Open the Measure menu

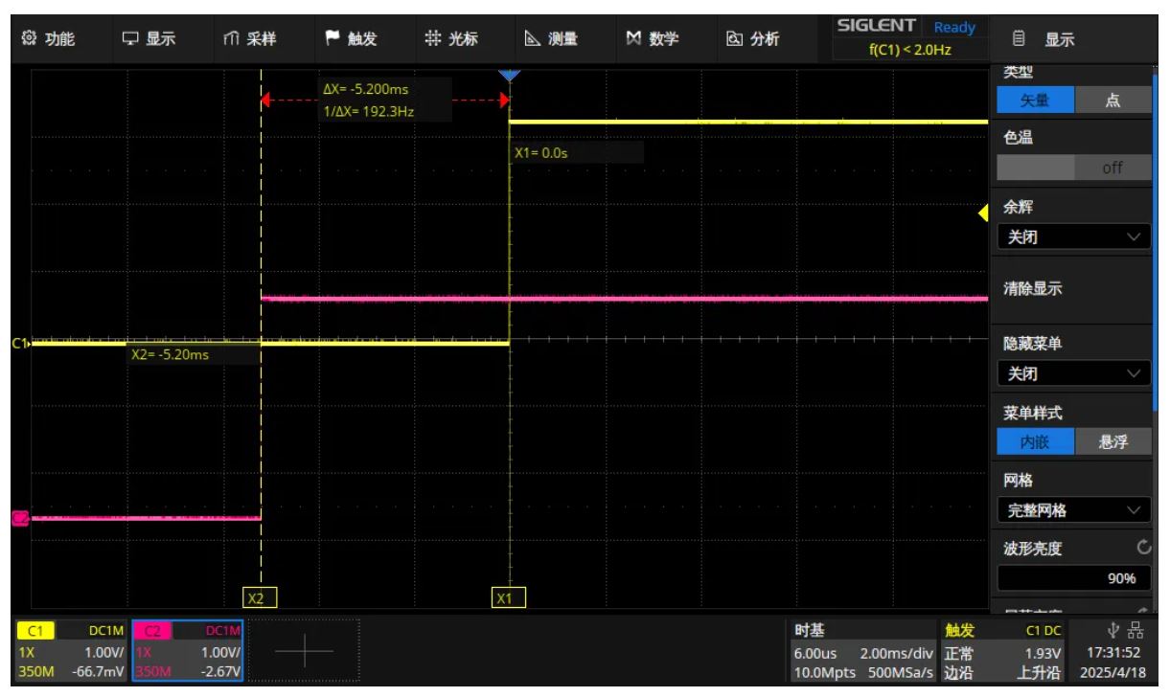click(x=551, y=38)
